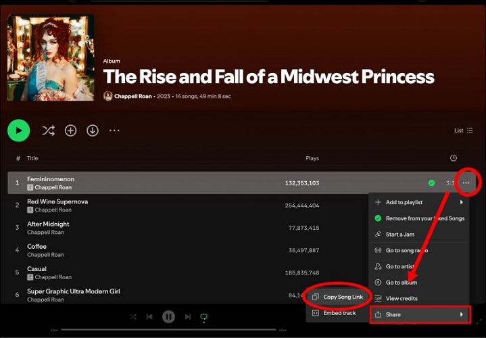This screenshot has width=486, height=338.
Task: Click Chappell Roan avatar in album header
Action: [108, 96]
